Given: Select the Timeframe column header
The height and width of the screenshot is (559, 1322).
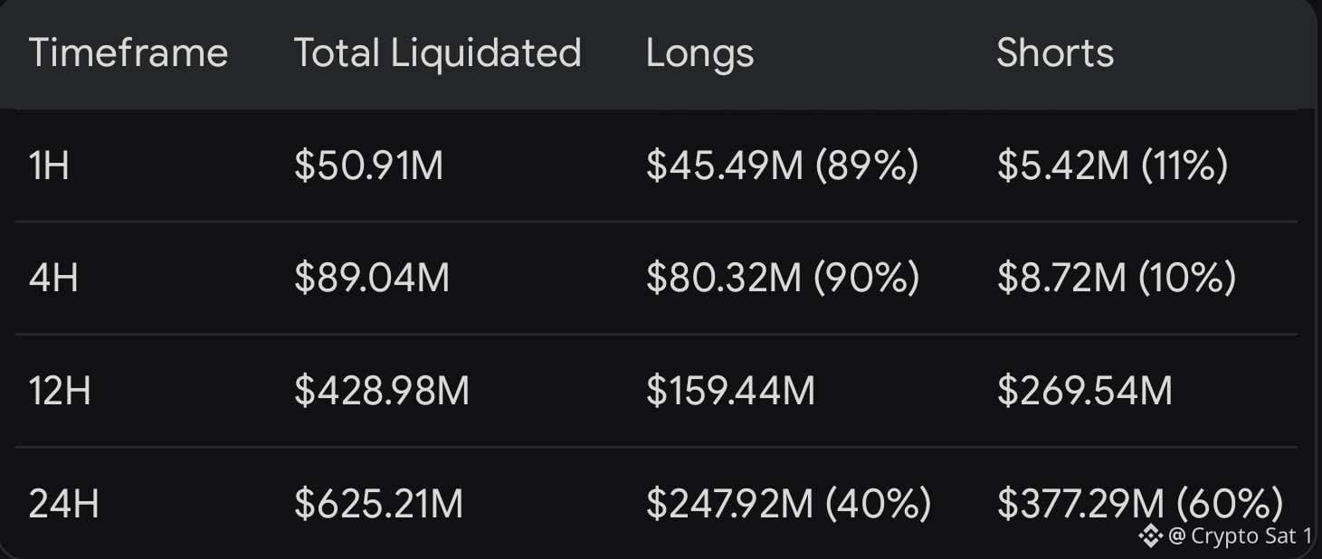Looking at the screenshot, I should tap(128, 53).
